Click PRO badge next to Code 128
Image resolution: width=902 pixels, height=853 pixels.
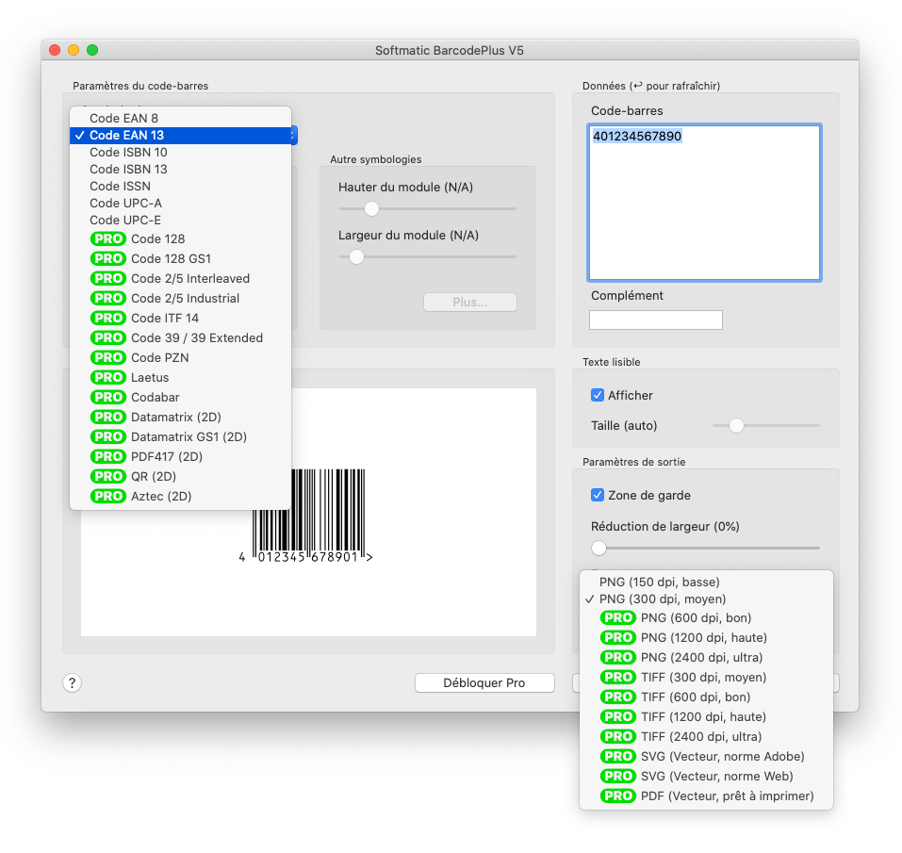point(108,239)
